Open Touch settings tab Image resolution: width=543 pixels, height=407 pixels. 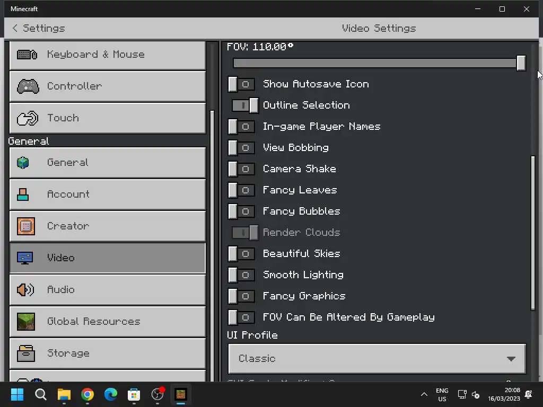pos(108,118)
